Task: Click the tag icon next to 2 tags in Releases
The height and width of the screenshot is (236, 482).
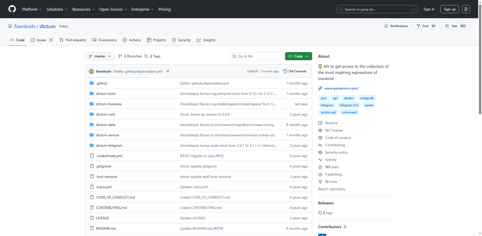Action: point(320,213)
